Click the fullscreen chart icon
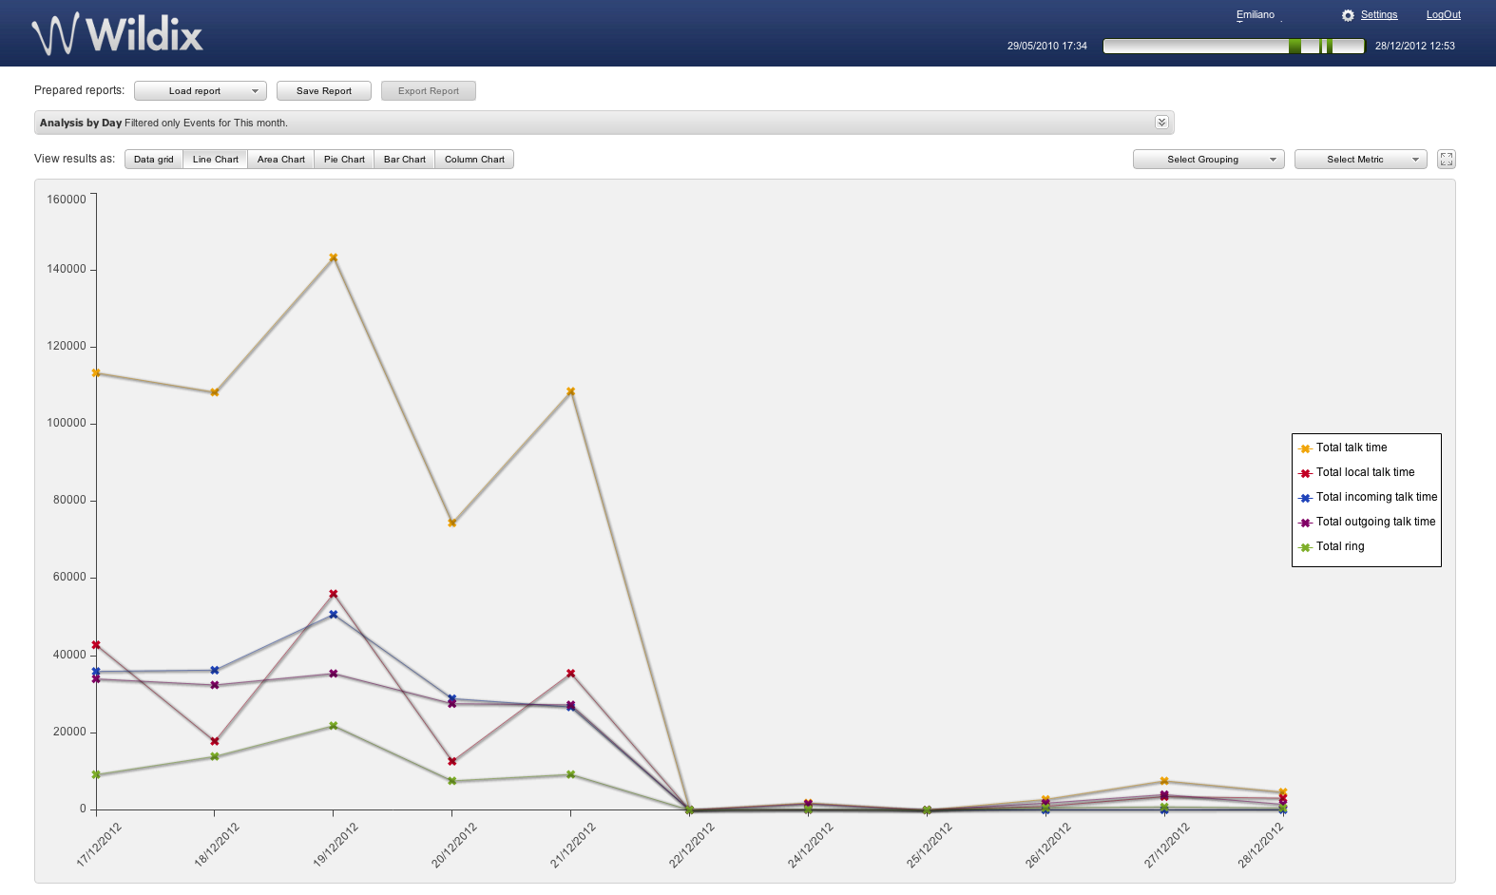The height and width of the screenshot is (895, 1496). [1446, 160]
